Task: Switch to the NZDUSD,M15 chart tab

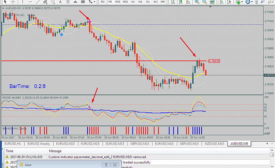Action: [214, 144]
